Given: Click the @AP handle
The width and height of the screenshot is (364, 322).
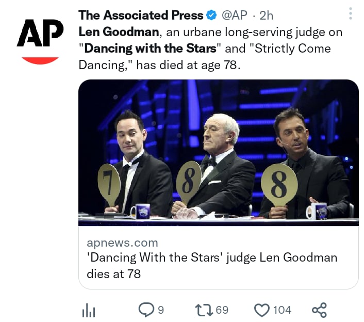Looking at the screenshot, I should (x=234, y=16).
